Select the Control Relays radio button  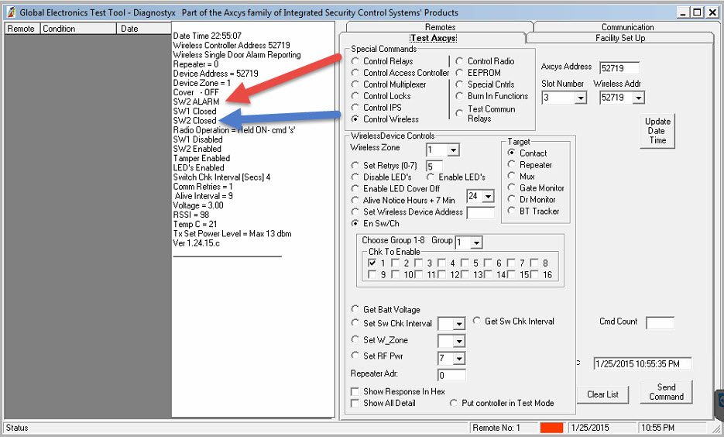[x=355, y=61]
